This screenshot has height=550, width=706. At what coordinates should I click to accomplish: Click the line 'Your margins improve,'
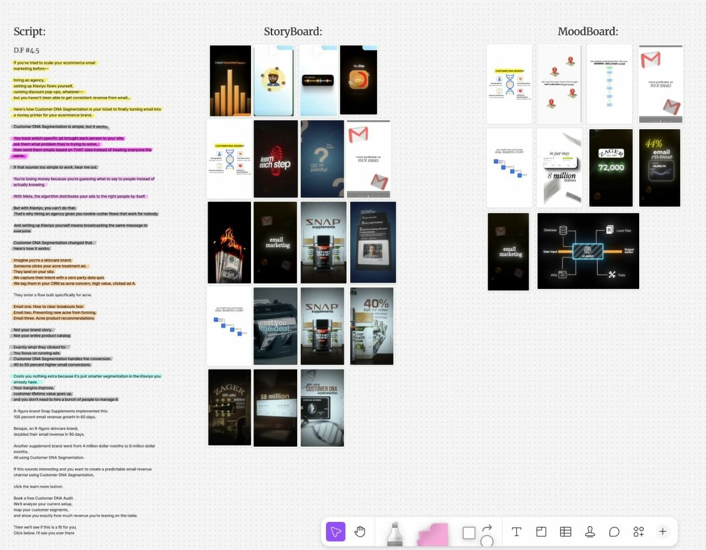(34, 388)
